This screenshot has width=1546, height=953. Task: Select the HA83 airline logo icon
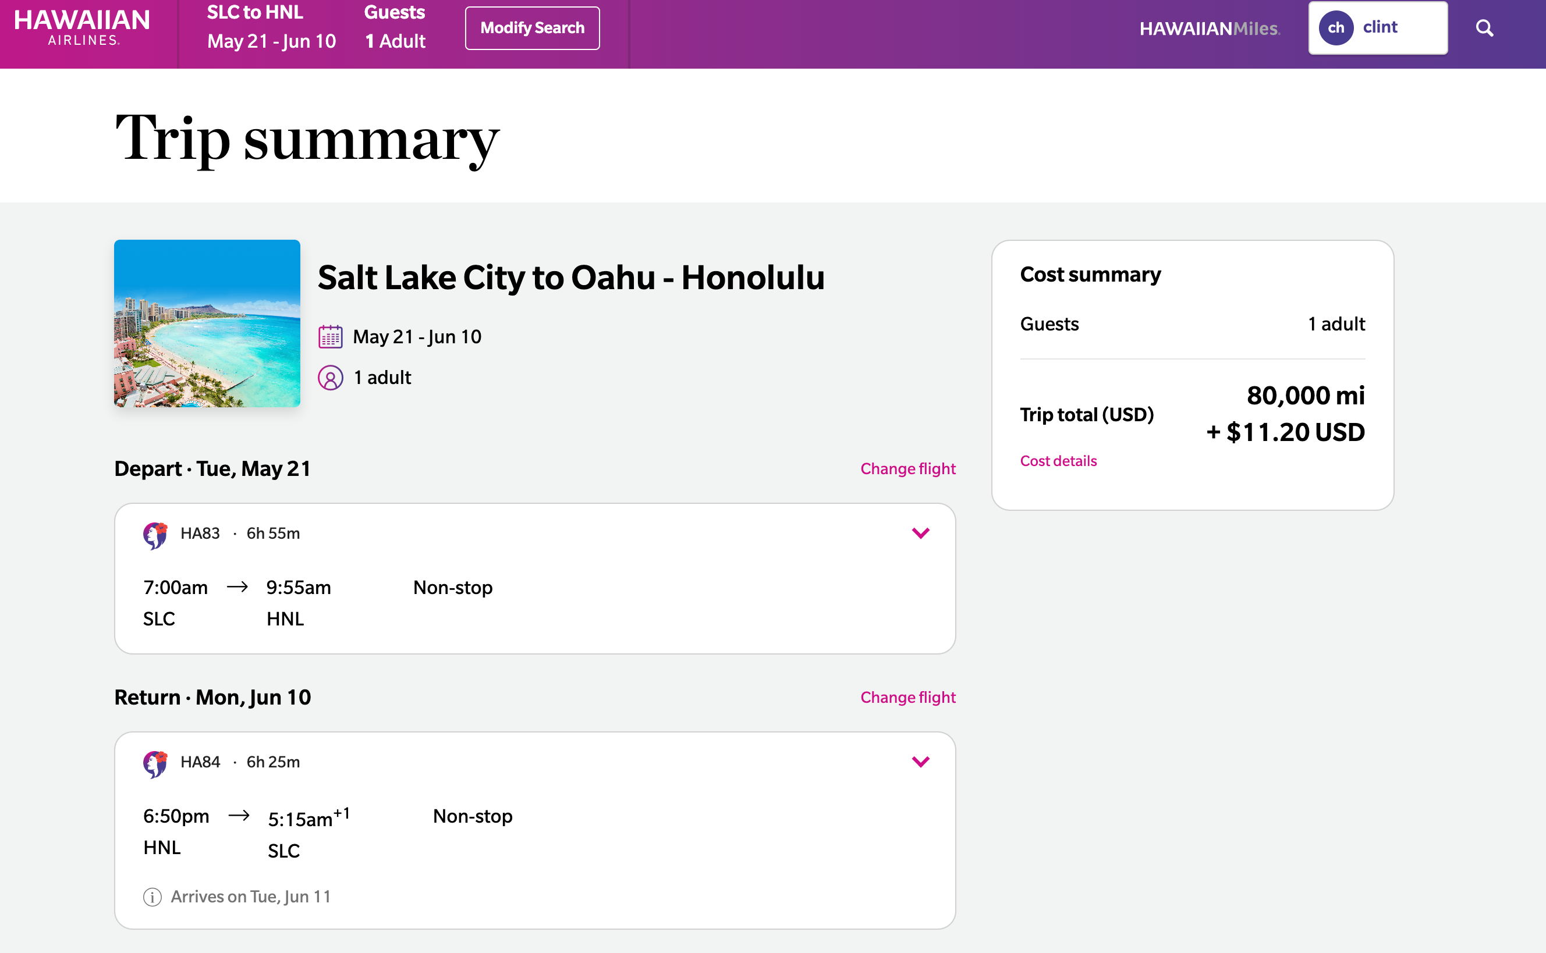pos(156,534)
